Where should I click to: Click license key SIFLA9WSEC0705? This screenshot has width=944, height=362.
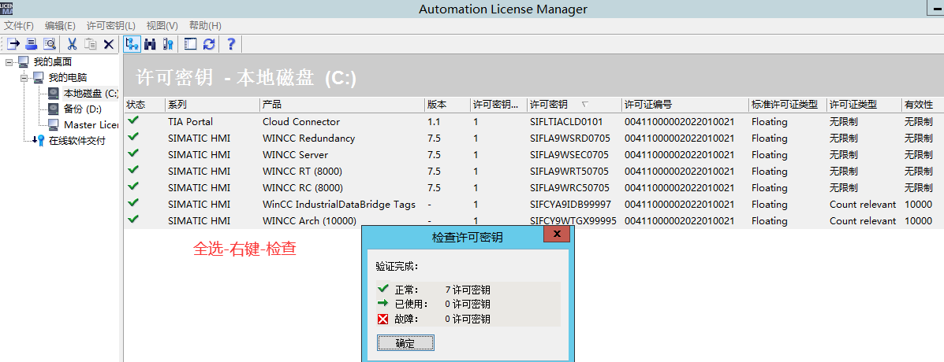coord(569,154)
